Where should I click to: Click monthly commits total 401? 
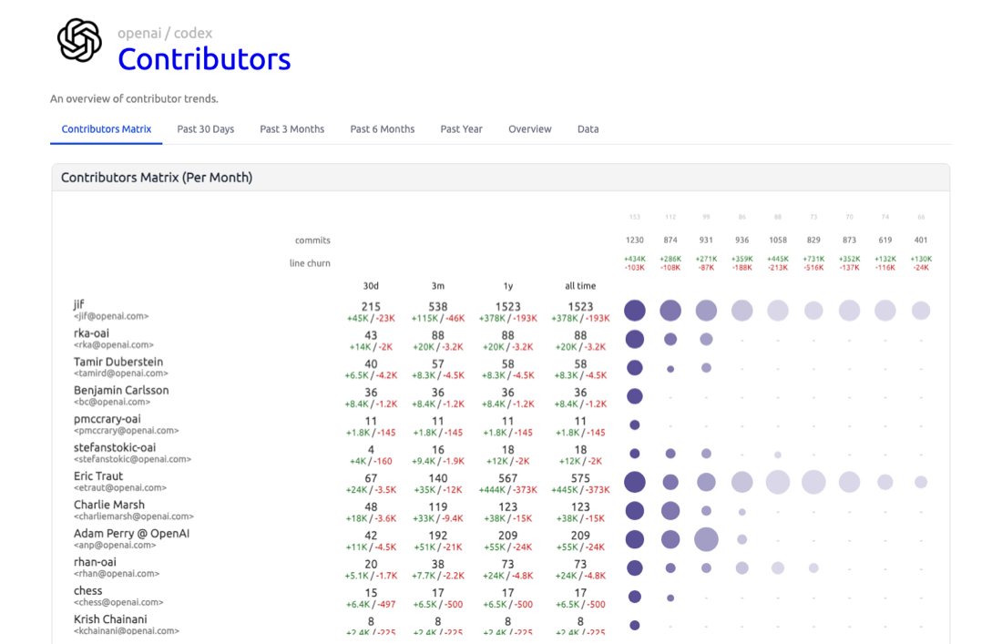pyautogui.click(x=921, y=240)
